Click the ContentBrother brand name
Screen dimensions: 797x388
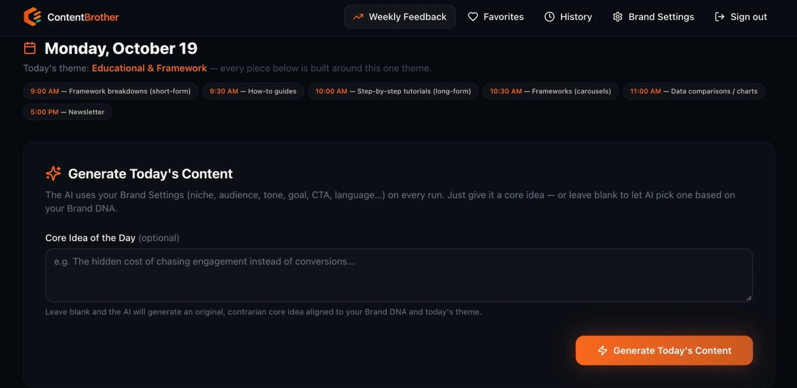pyautogui.click(x=83, y=17)
